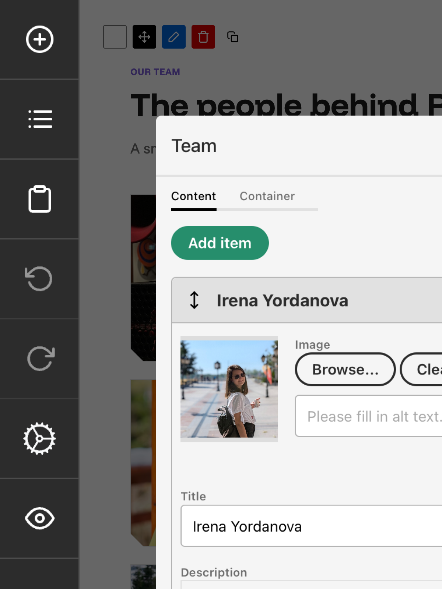Viewport: 442px width, 589px height.
Task: Click the redo arrow icon
Action: pos(41,359)
